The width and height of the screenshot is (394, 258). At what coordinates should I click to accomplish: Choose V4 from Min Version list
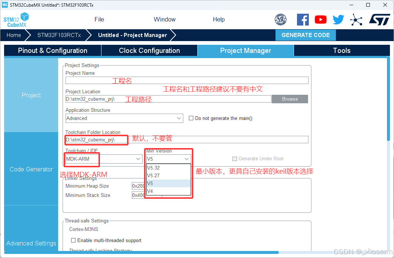tap(168, 191)
